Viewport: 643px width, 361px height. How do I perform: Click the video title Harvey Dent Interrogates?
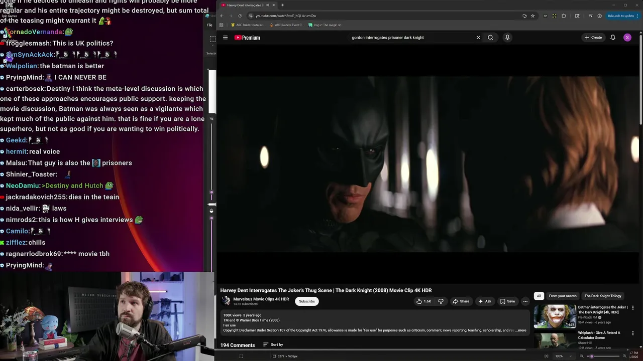pos(326,290)
